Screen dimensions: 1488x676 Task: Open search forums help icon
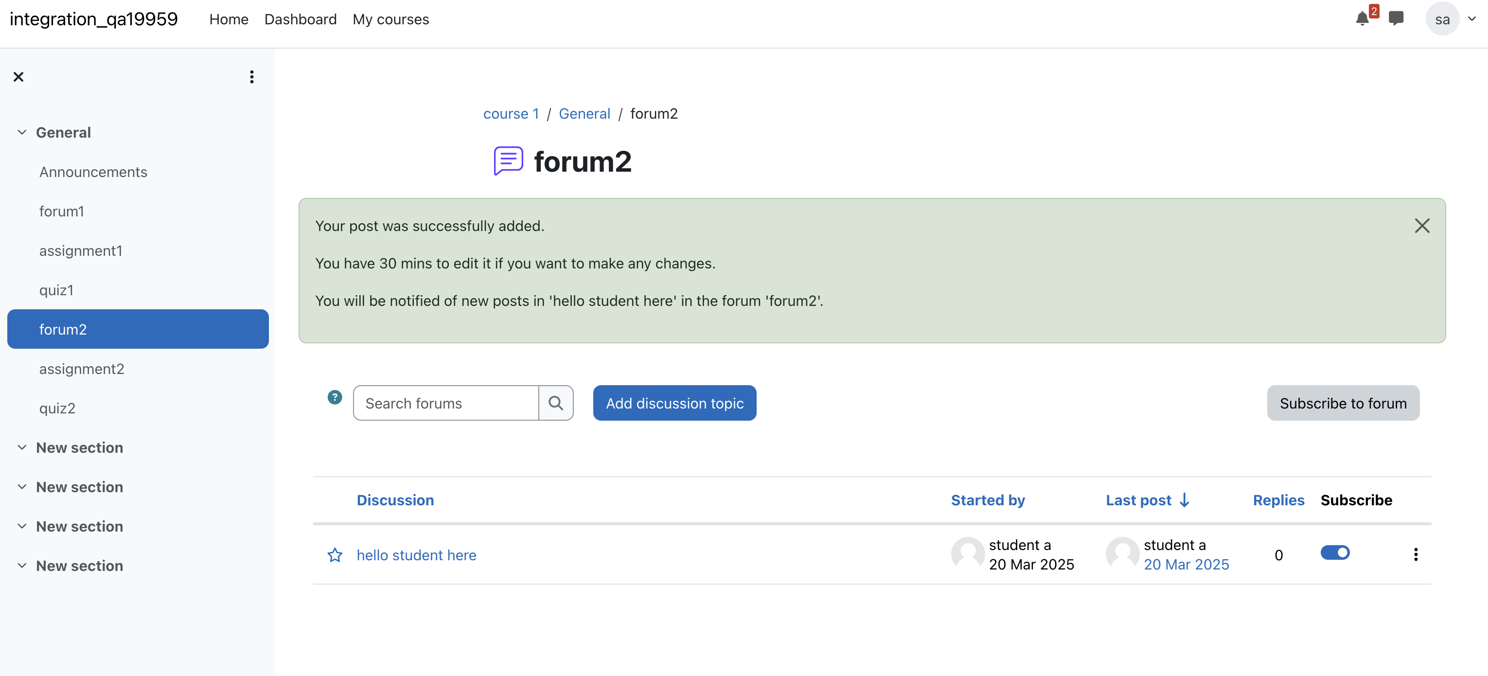tap(335, 397)
